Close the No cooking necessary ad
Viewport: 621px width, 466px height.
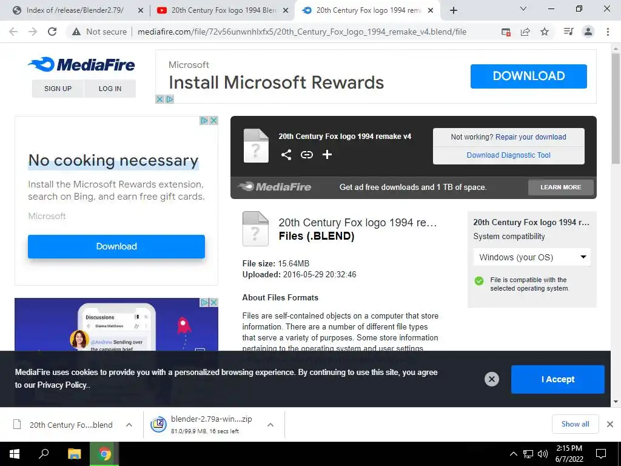tap(213, 121)
